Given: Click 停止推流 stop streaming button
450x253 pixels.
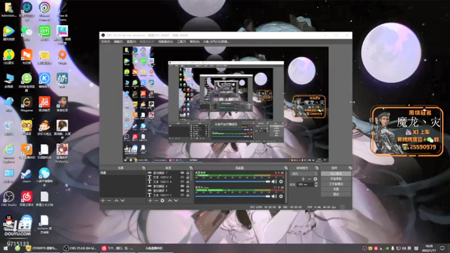Looking at the screenshot, I should (x=336, y=174).
